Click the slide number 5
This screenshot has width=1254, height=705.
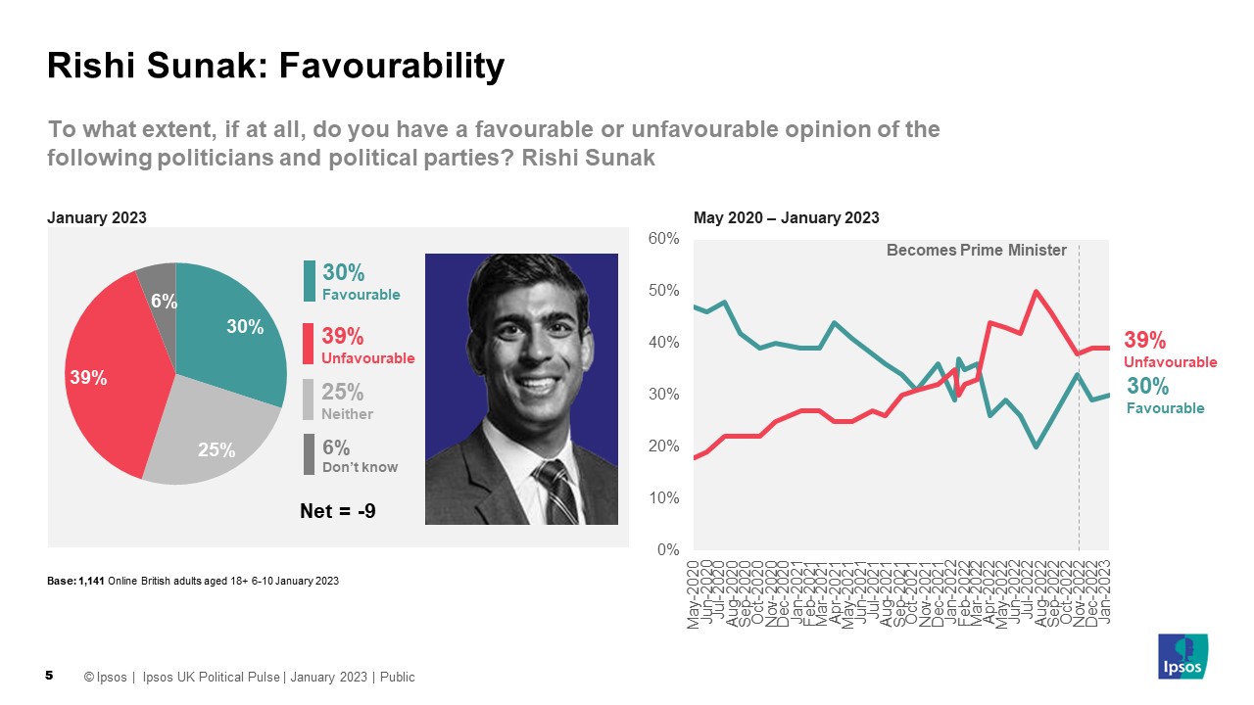pos(50,676)
